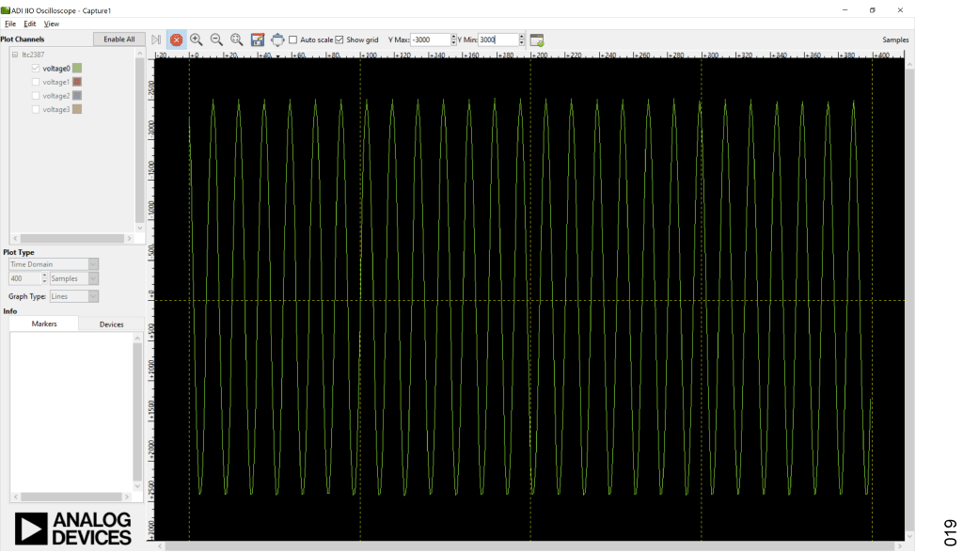Screen dimensions: 963x553
Task: Open the File menu
Action: [x=10, y=24]
